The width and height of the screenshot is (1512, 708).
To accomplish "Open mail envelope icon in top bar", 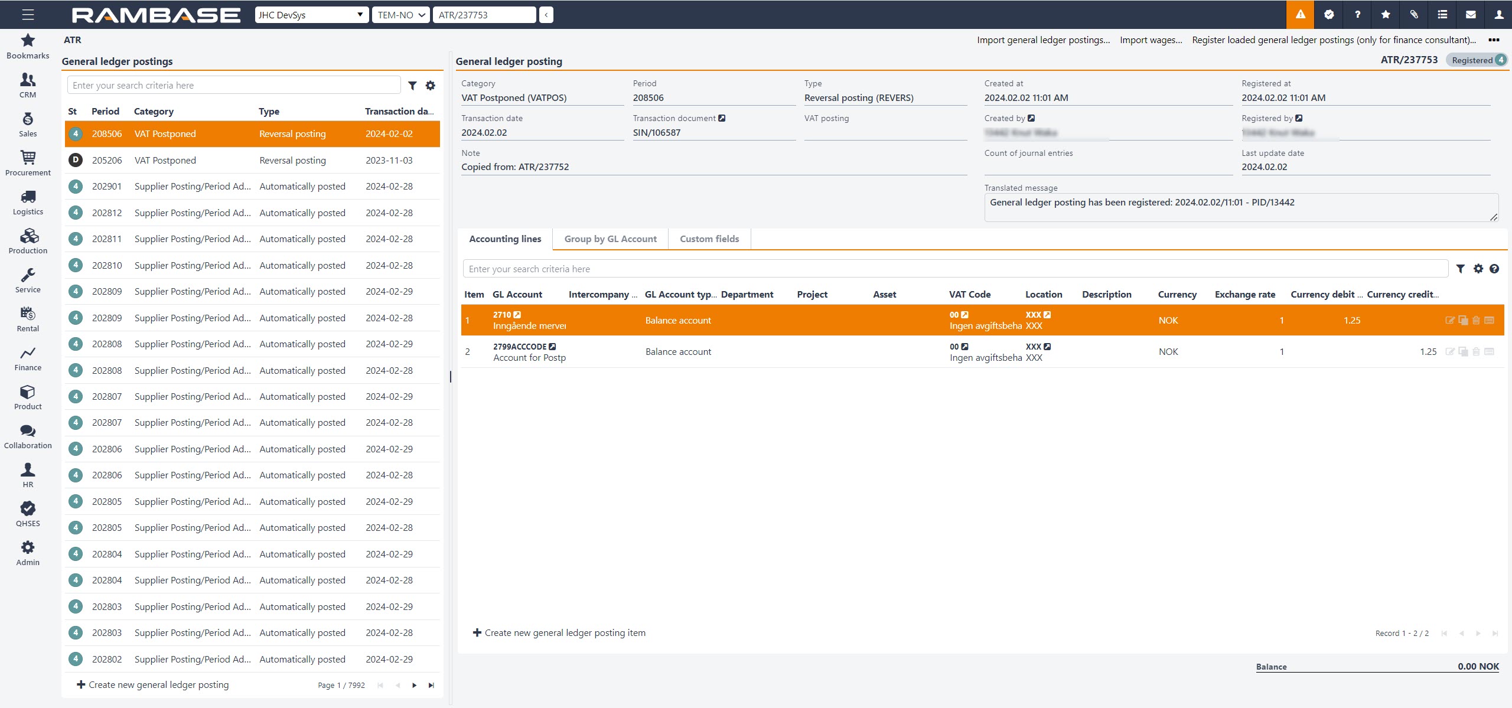I will [x=1471, y=15].
